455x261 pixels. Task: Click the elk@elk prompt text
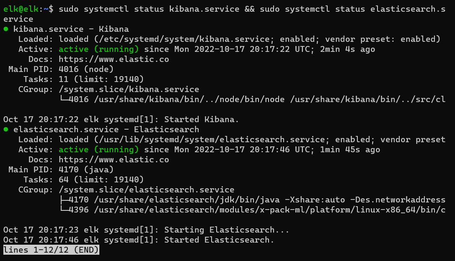(21, 9)
